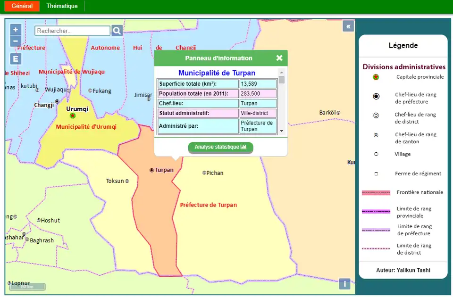
Task: Click the E full extent button
Action: 16,59
